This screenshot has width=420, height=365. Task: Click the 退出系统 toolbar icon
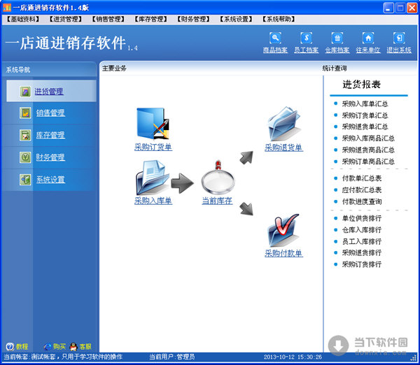point(399,38)
